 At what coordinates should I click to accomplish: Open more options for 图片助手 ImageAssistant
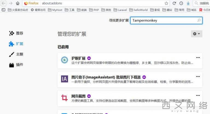[x=198, y=77]
